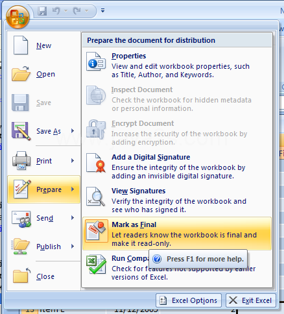284x314 pixels.
Task: Click the Run Compatibility Checker Excel checkmark icon
Action: click(x=97, y=264)
